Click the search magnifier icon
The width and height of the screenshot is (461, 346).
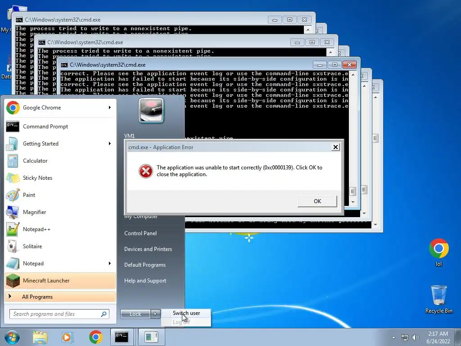point(104,314)
